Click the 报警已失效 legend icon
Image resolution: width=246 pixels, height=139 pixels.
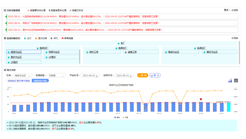71,10
